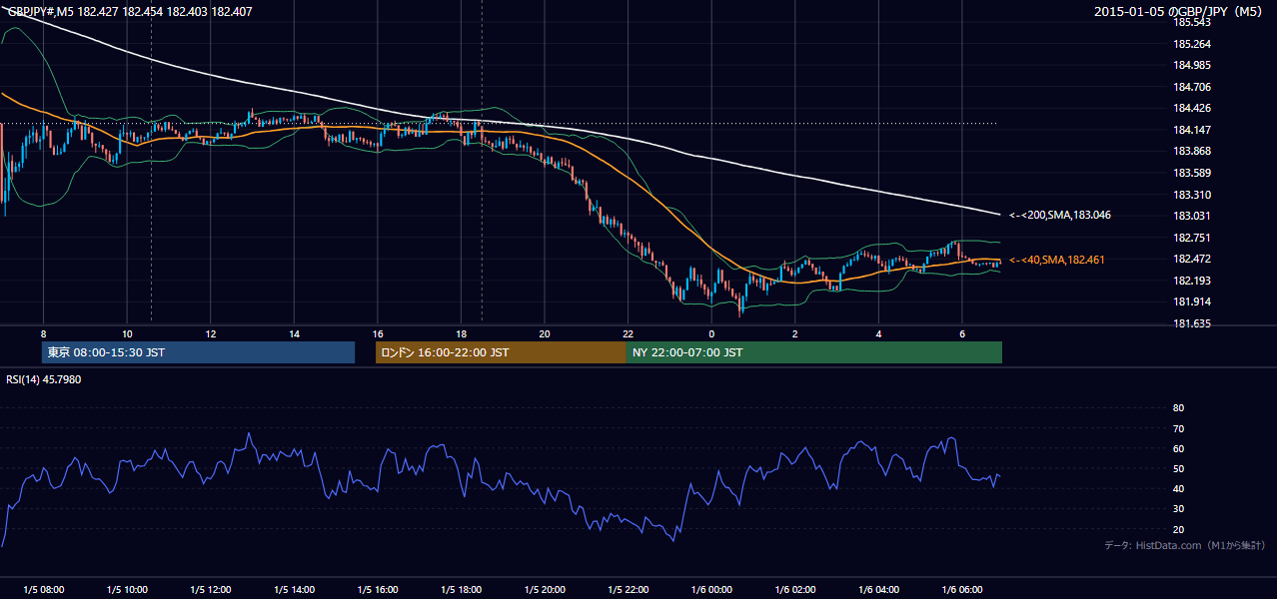Viewport: 1277px width, 599px height.
Task: Click the 2015-01-05 GBP/JPY (M5) chart heading
Action: point(1179,12)
